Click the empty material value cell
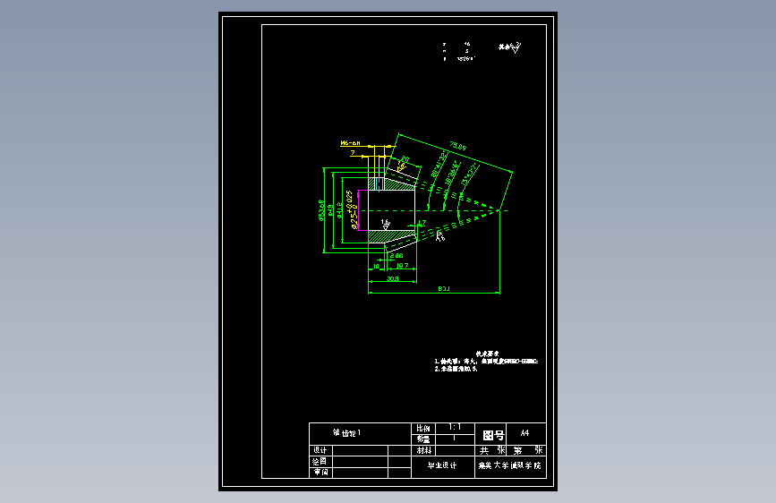Screen dimensions: 776x503 coord(456,450)
